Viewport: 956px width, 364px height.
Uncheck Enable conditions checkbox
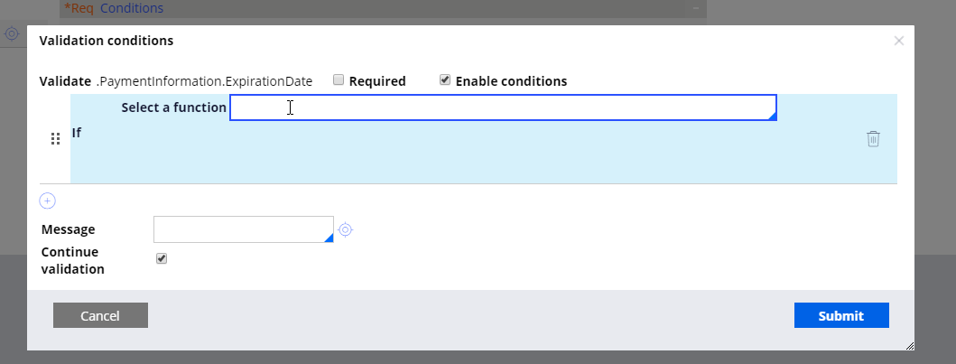(x=445, y=79)
